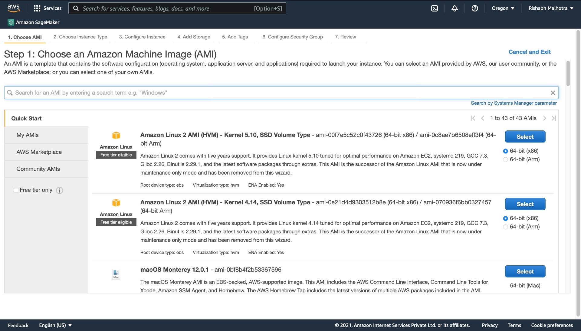581x331 pixels.
Task: Switch to 3. Configure Instance tab
Action: pyautogui.click(x=142, y=37)
